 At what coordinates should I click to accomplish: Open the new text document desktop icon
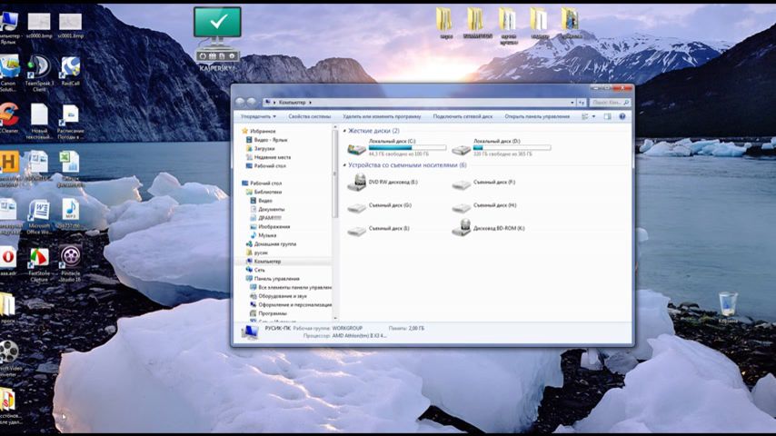point(39,121)
